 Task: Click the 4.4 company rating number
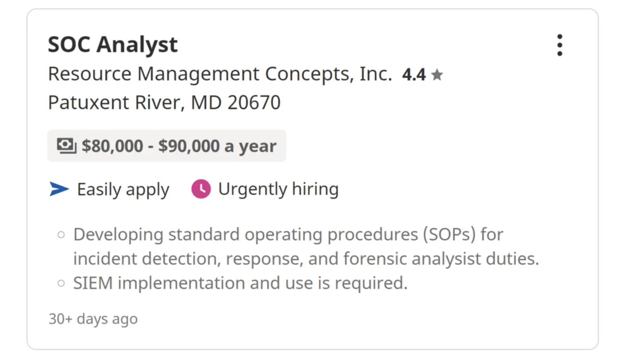pyautogui.click(x=414, y=75)
